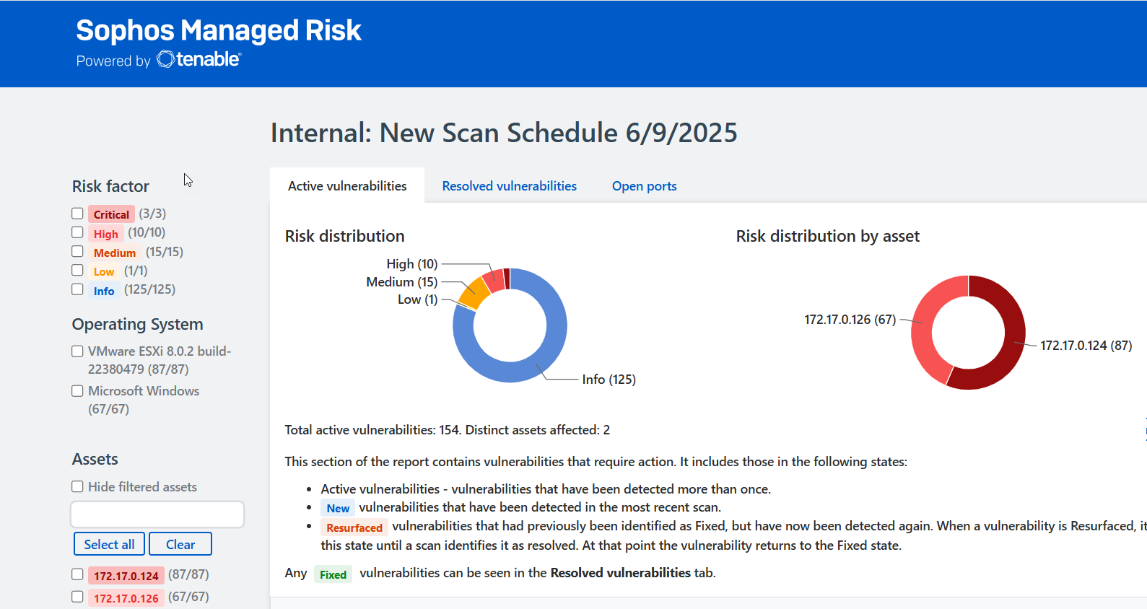Viewport: 1147px width, 609px height.
Task: Select the asset 172.17.0.124 checkbox
Action: pyautogui.click(x=77, y=574)
